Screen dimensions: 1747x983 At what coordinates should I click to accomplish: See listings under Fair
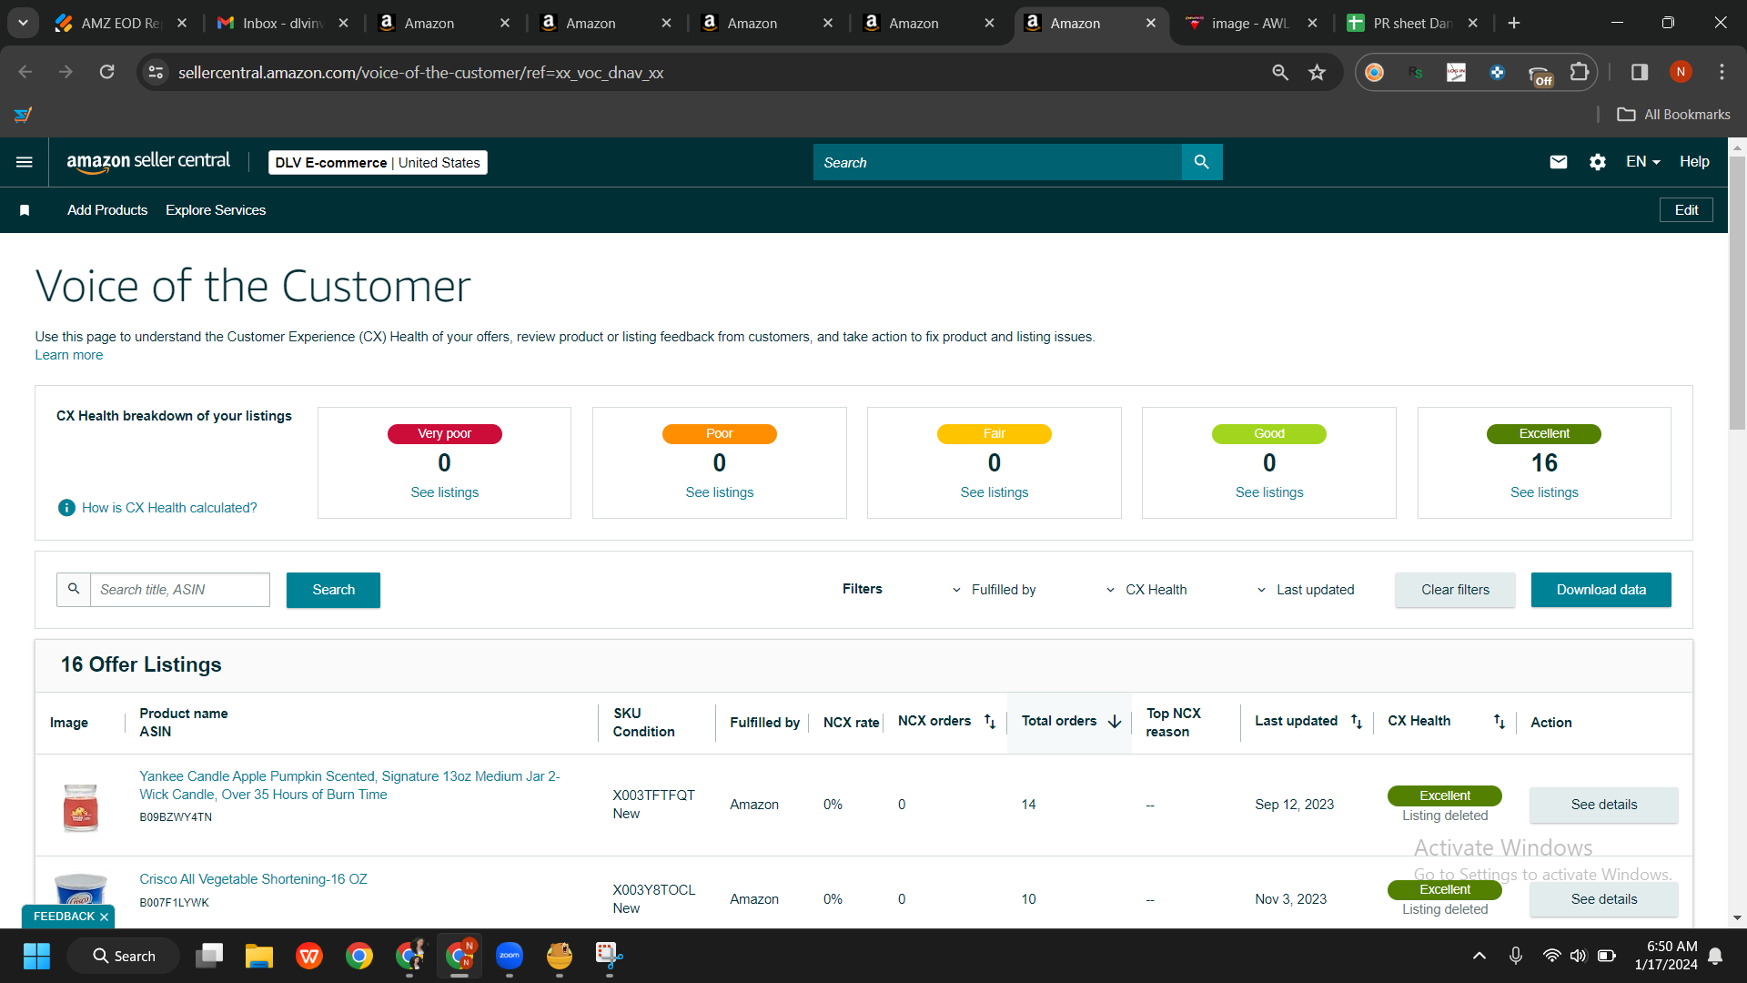pos(994,492)
